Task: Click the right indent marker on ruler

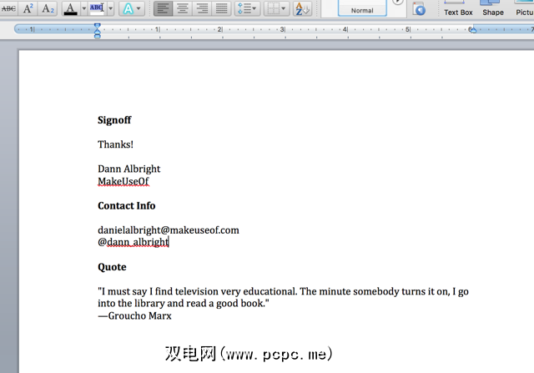Action: click(472, 30)
